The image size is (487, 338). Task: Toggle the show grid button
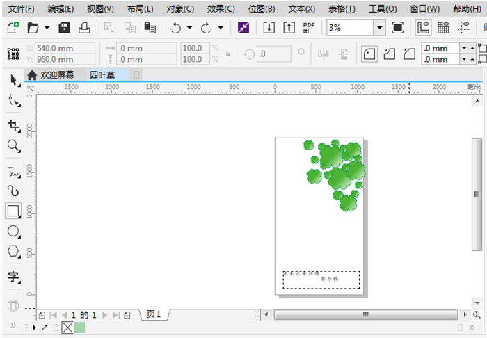[443, 28]
